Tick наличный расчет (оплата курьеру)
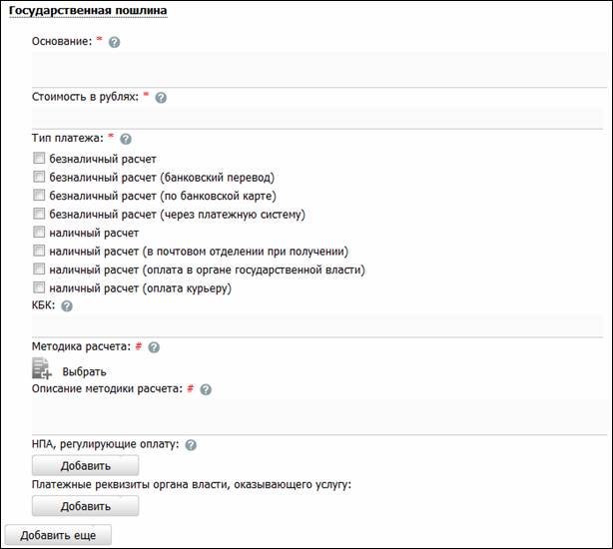The height and width of the screenshot is (549, 613). pos(39,287)
